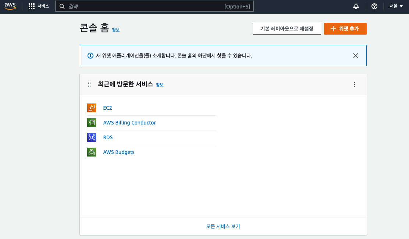The width and height of the screenshot is (409, 239).
Task: Click the EC2 service icon
Action: click(92, 108)
